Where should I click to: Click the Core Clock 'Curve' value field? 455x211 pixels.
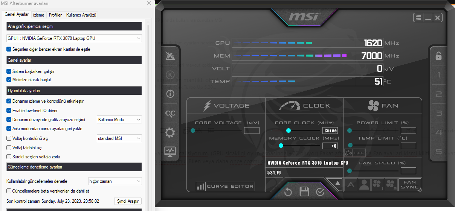[x=330, y=131]
